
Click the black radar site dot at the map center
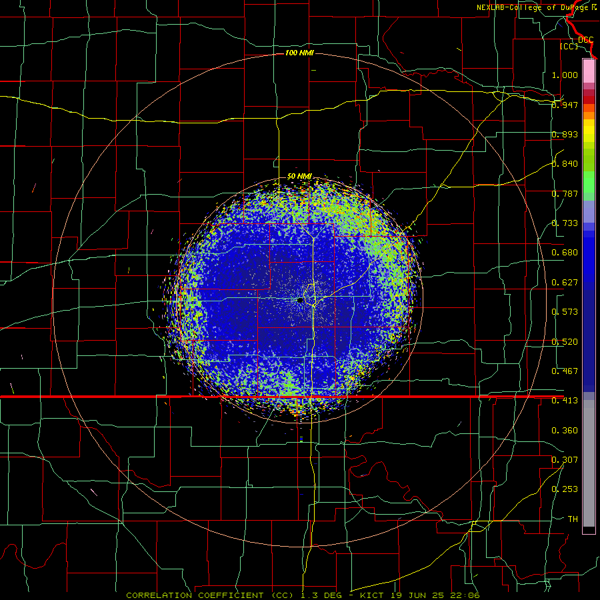coord(300,301)
